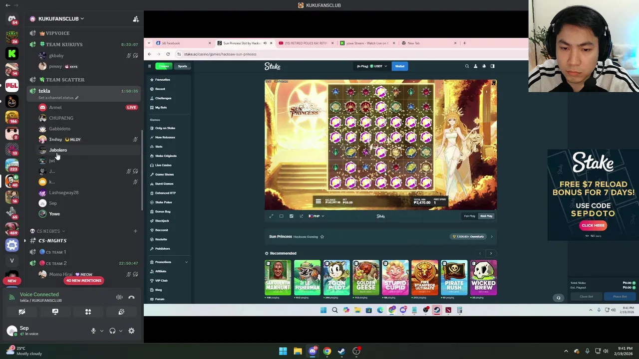Screen dimensions: 639x359
Task: Reload the Stake page
Action: [168, 54]
